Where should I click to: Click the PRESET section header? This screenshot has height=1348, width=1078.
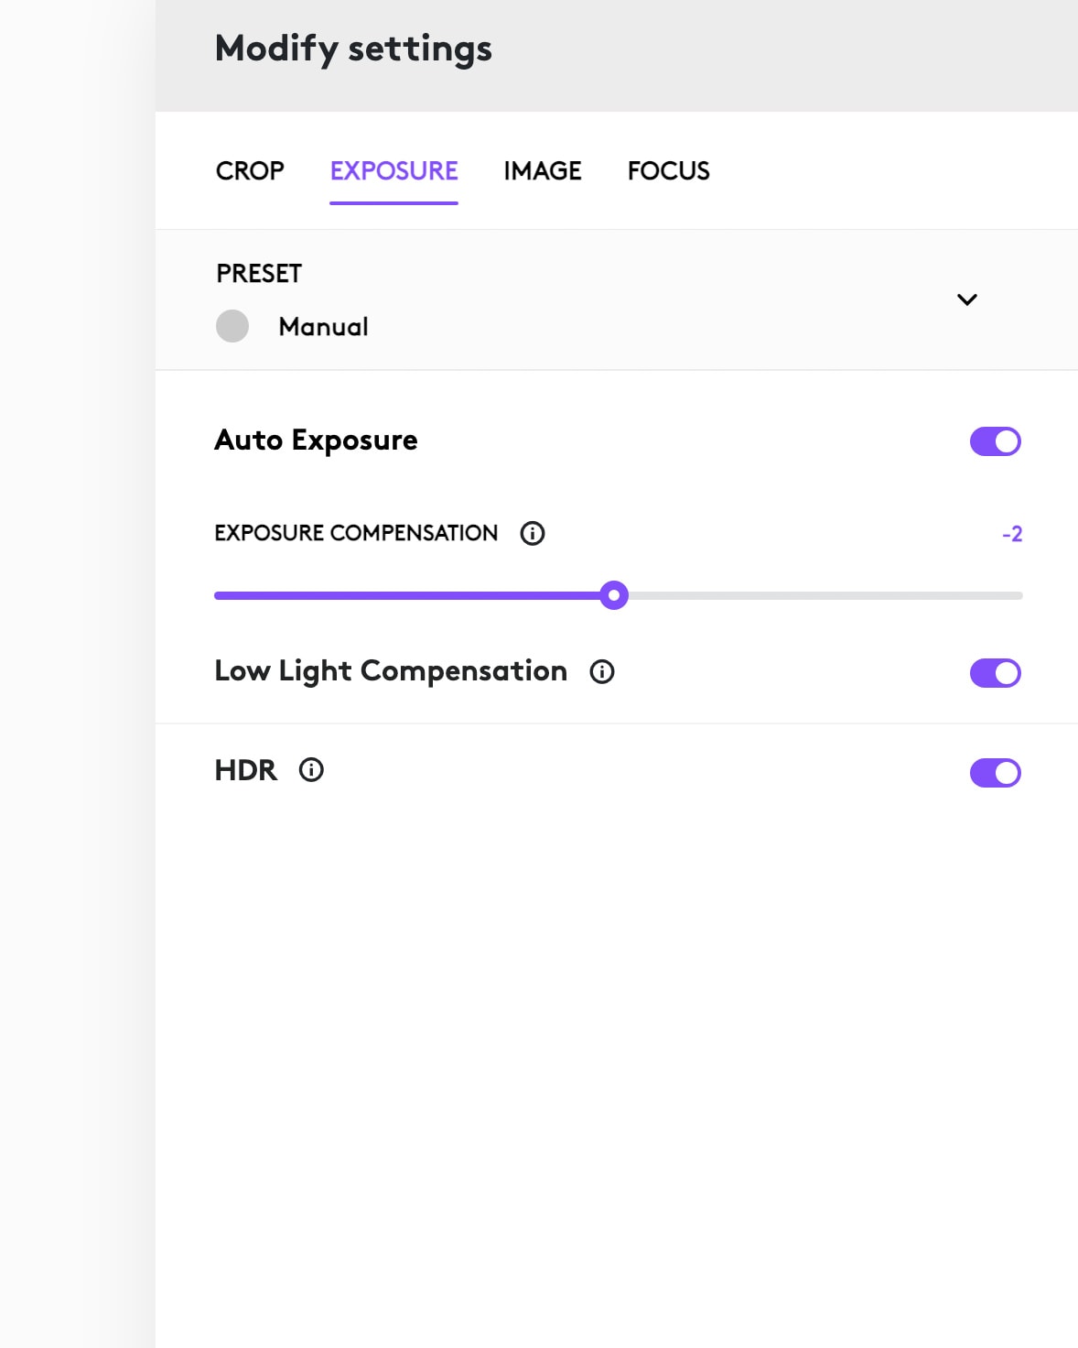click(x=259, y=274)
